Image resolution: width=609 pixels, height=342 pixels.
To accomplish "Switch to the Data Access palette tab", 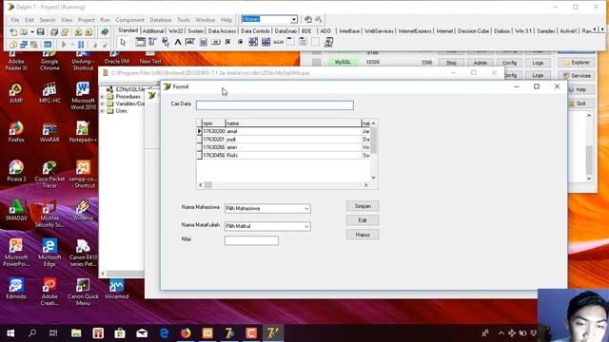I will [x=222, y=31].
